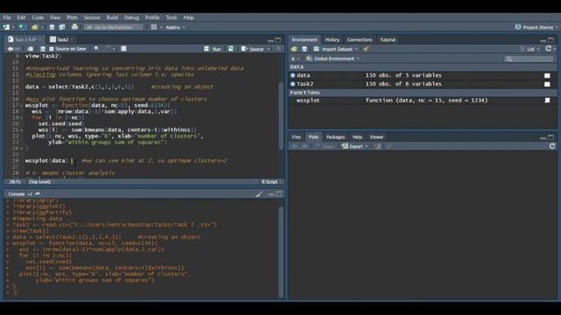Switch to the Files tab
The height and width of the screenshot is (315, 561).
[296, 137]
